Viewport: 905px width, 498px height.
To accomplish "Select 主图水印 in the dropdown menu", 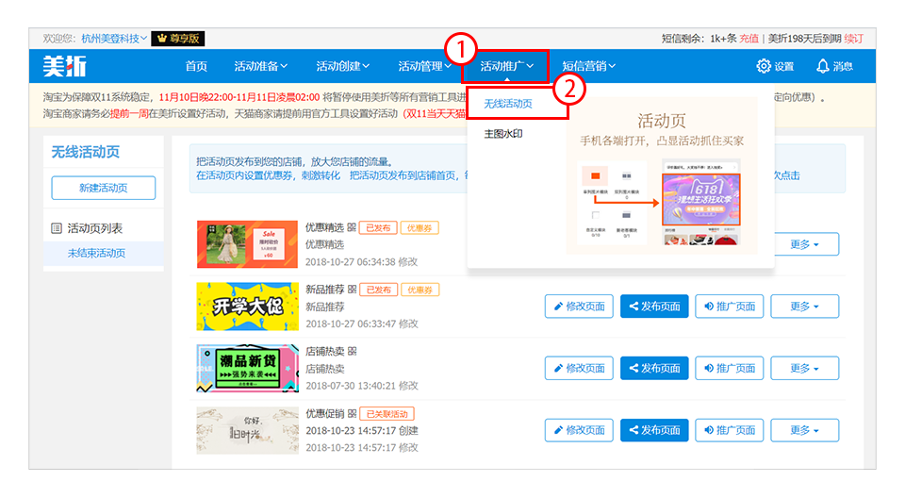I will [x=503, y=133].
